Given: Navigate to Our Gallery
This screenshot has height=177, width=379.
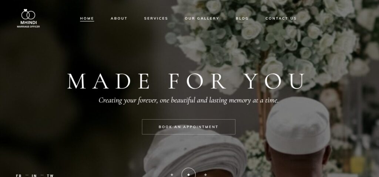Looking at the screenshot, I should point(202,19).
